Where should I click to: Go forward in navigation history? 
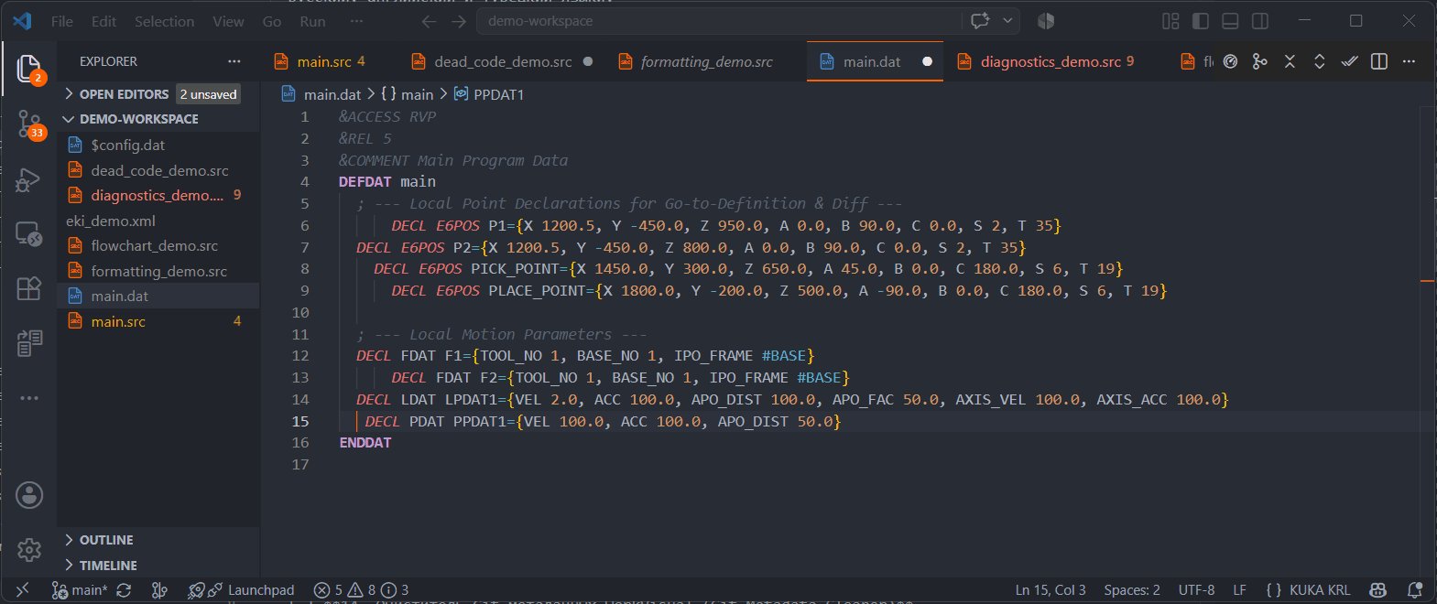(459, 21)
